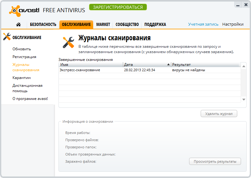Open О программе avast! sidebar item
Screen dimensions: 251x178
coord(30,99)
